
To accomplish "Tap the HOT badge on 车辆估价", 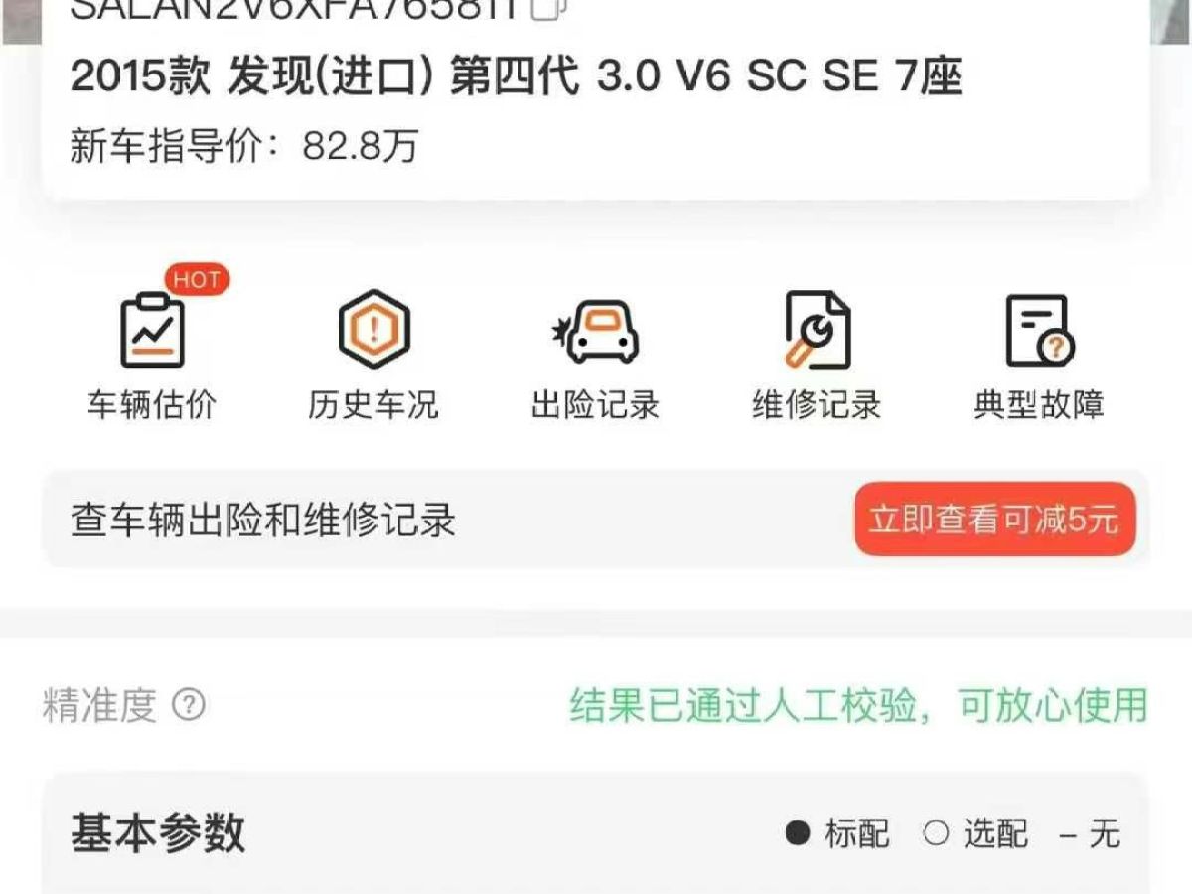I will (197, 280).
